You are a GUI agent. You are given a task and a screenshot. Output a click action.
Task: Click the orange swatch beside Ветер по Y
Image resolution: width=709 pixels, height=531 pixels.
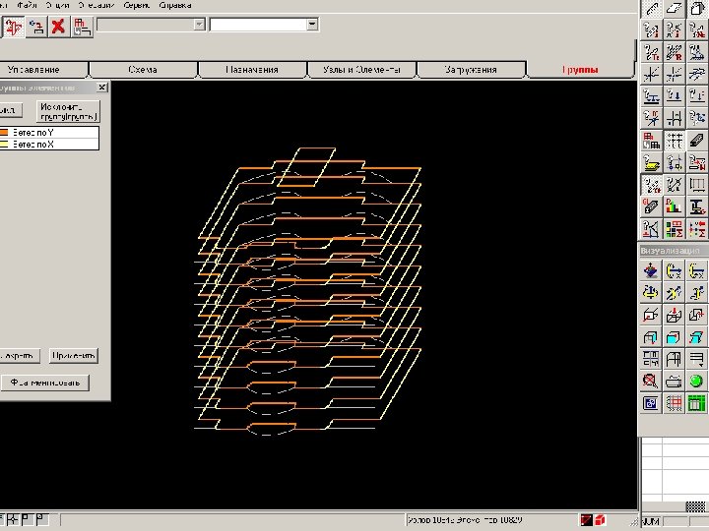click(4, 132)
